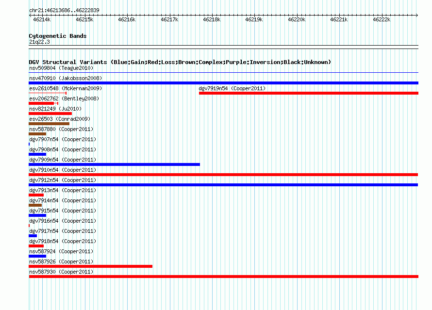Click the nsv509804 (Teague2010) variant label
The image size is (432, 310).
click(61, 68)
